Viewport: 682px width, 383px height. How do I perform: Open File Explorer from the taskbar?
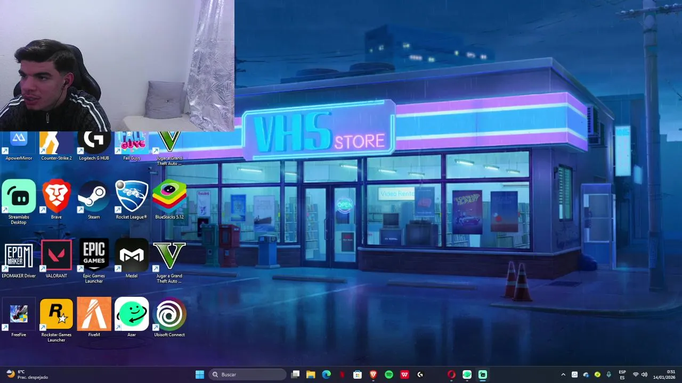[x=311, y=374]
